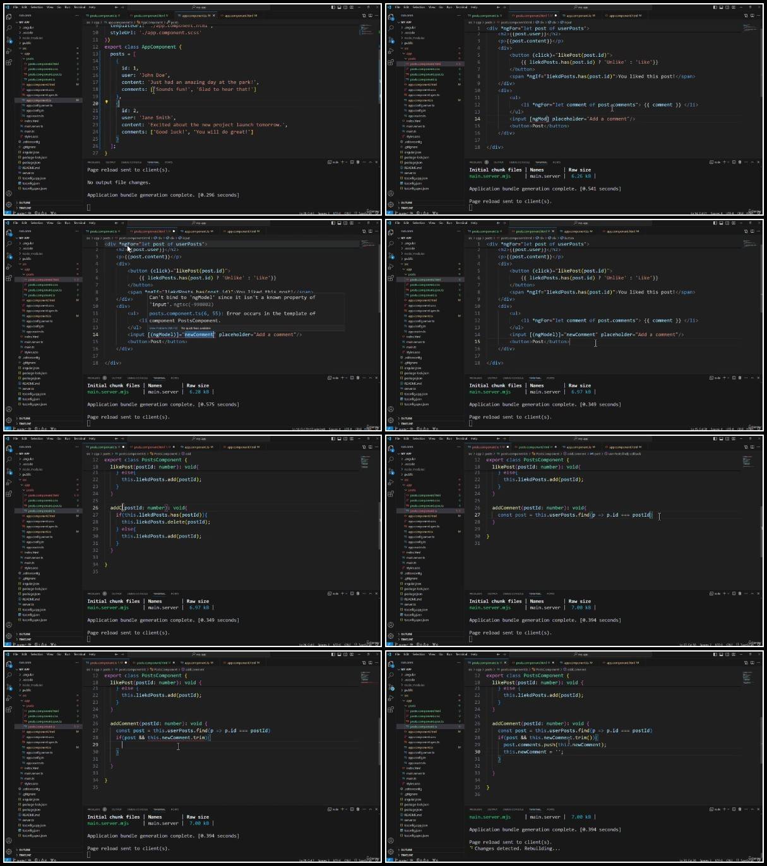Viewport: 767px width, 866px height.
Task: Switch to app.component.html tab in AppComponent frame
Action: tap(239, 15)
